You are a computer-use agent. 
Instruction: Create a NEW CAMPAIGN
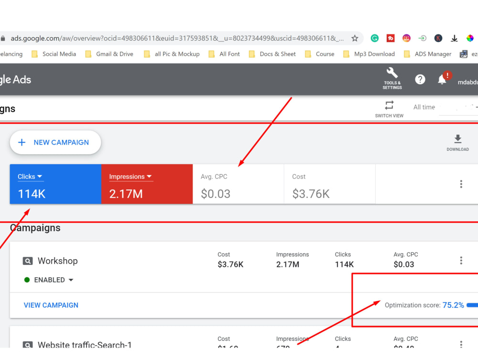tap(55, 142)
